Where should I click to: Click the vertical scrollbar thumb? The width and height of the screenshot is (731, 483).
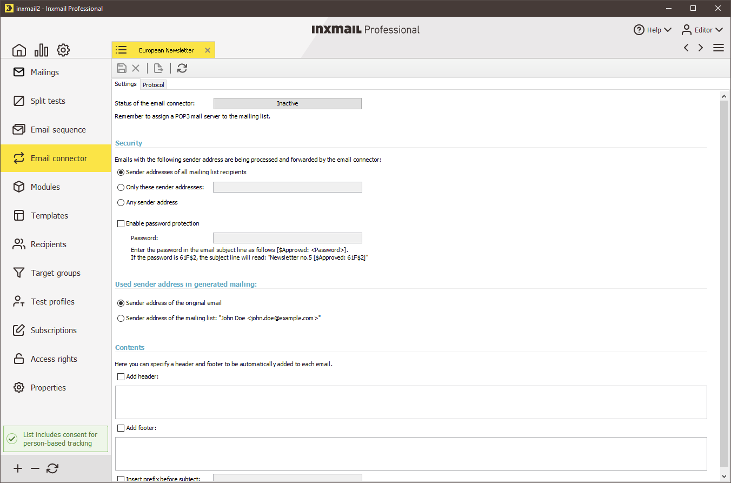[x=725, y=283]
